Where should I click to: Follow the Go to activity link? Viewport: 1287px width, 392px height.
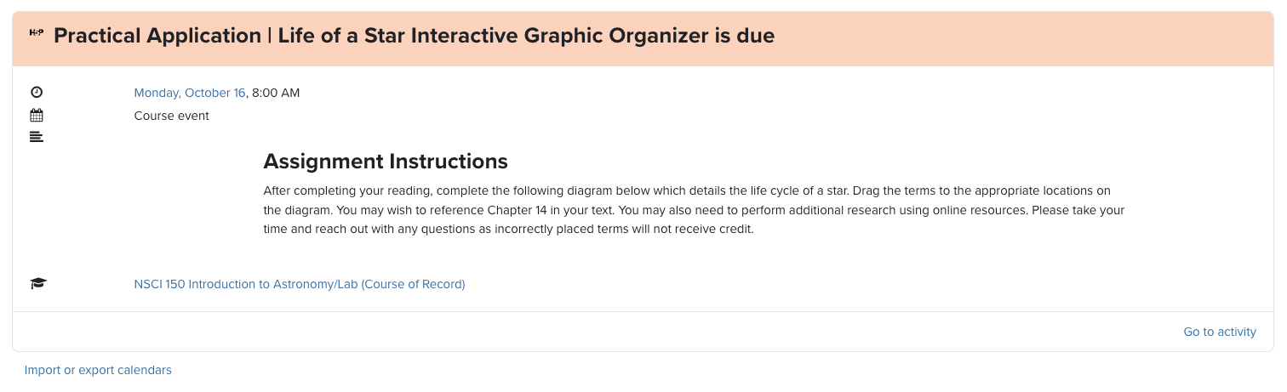[x=1220, y=332]
